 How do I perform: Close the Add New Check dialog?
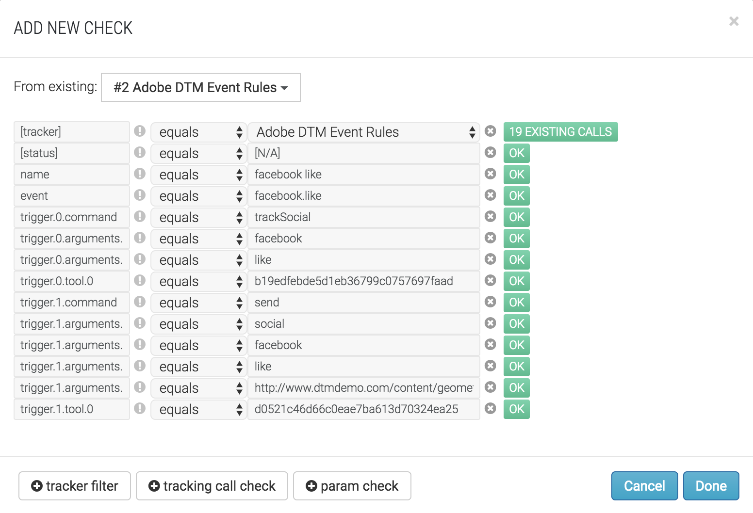734,21
